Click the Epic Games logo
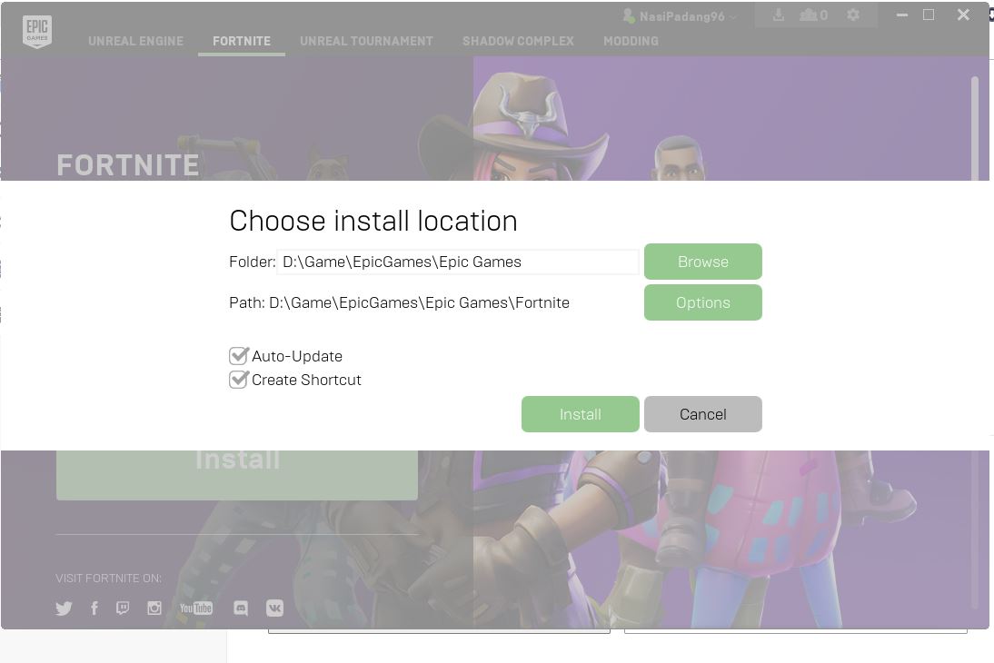The image size is (994, 663). pos(36,31)
